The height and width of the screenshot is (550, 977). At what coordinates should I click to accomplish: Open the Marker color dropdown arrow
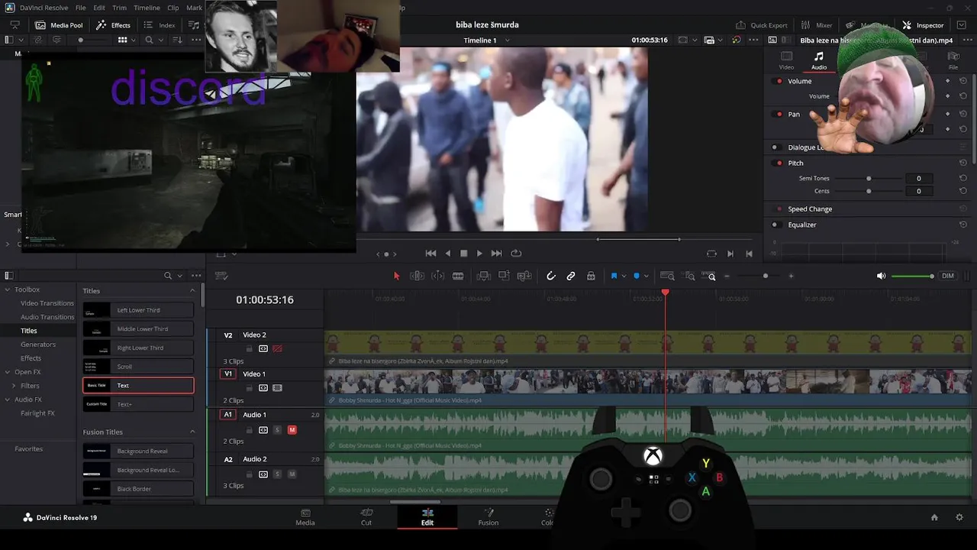coord(646,276)
